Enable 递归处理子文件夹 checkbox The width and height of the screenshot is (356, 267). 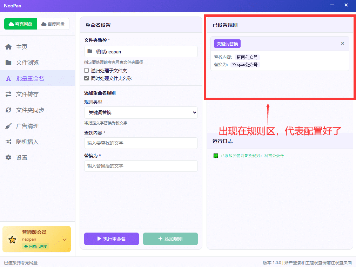[x=86, y=71]
